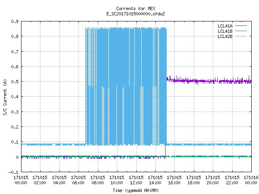Click the 171015 08:00 time tick label
The height and width of the screenshot is (194, 259).
point(98,180)
